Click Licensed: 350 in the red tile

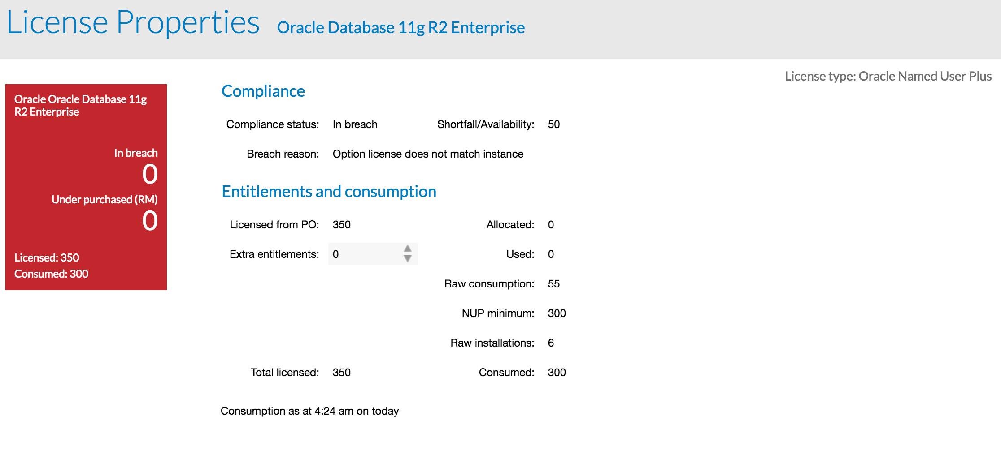click(47, 258)
